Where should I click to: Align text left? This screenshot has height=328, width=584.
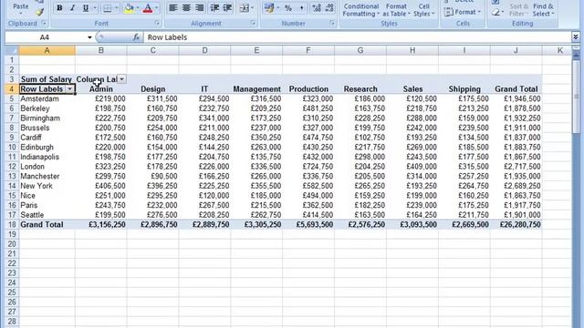[x=172, y=8]
